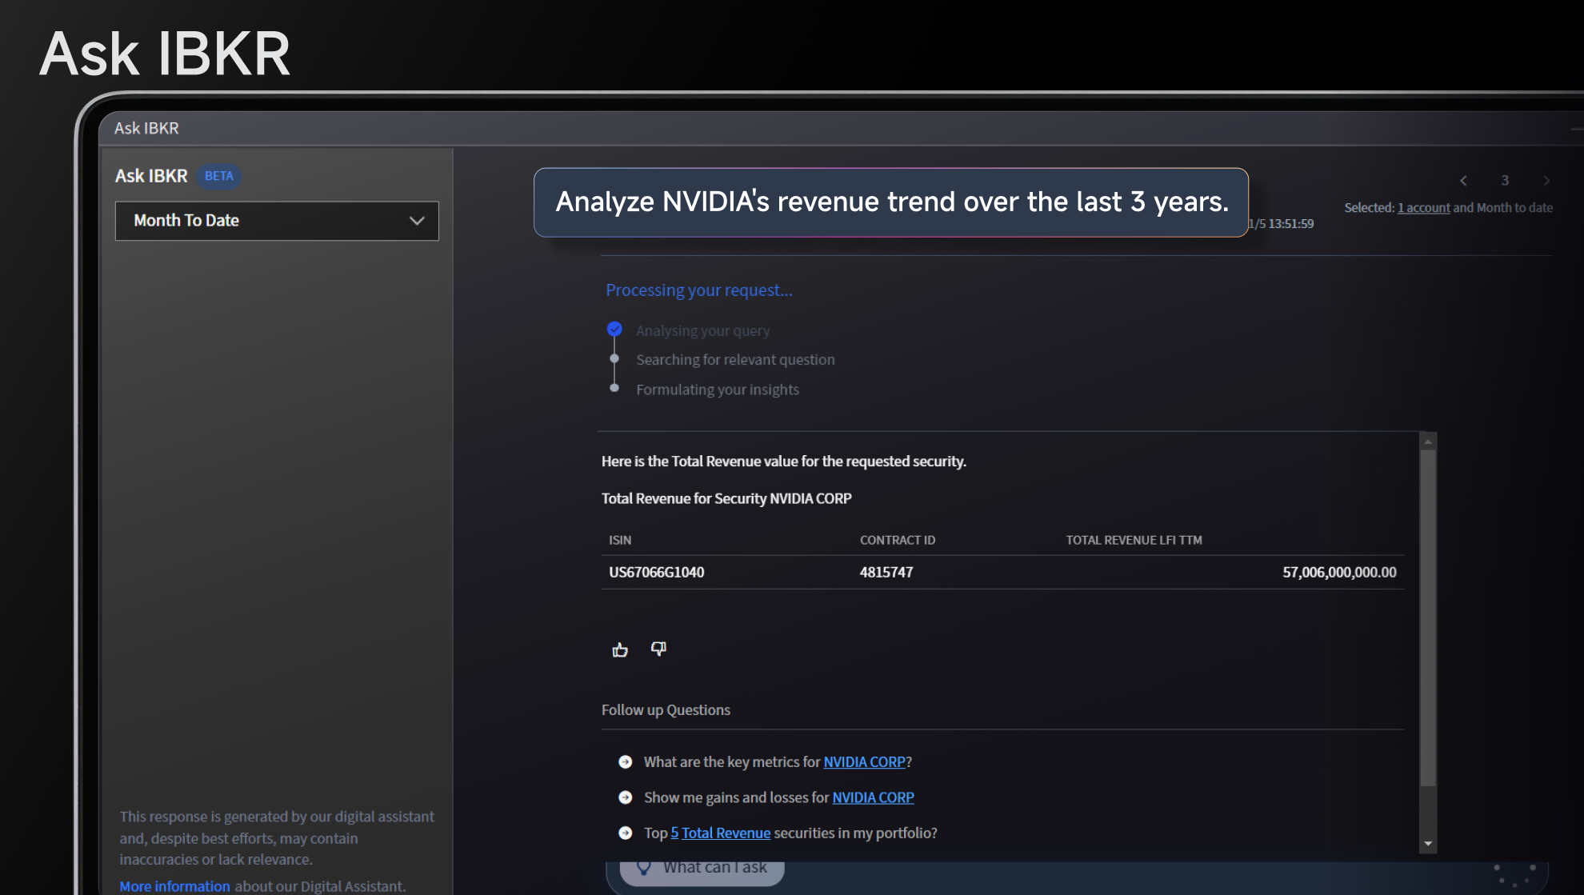Click the lightbulb icon in What can I ask
Screen dimensions: 1584x895
(643, 868)
